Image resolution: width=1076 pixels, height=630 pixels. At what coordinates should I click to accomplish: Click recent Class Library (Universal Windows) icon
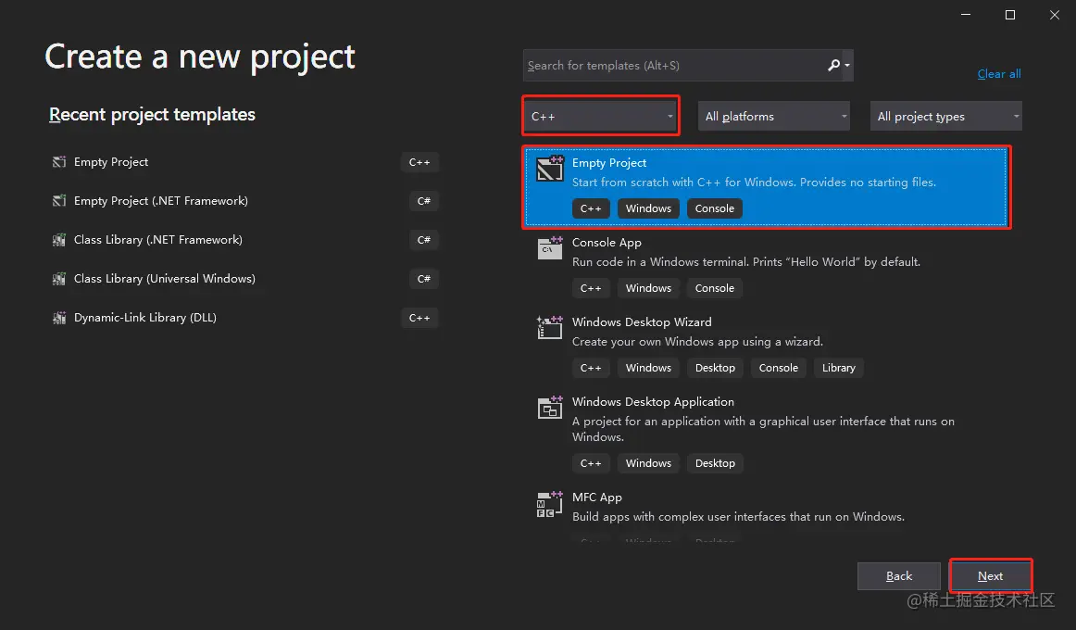point(59,279)
